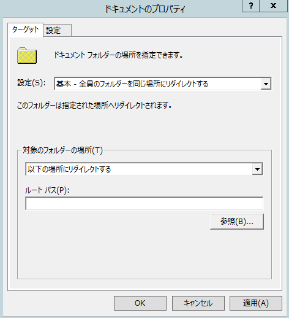289x318 pixels.
Task: Click the yellow document folder icon
Action: [x=27, y=55]
